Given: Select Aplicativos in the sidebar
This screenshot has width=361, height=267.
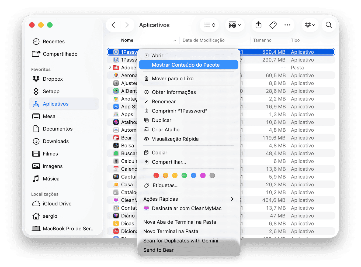Looking at the screenshot, I should 64,104.
